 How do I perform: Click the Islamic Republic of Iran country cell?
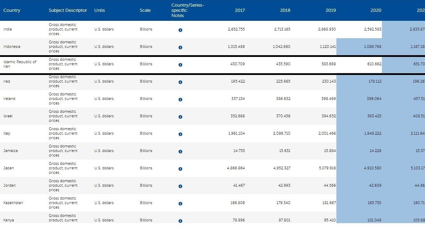tap(20, 64)
